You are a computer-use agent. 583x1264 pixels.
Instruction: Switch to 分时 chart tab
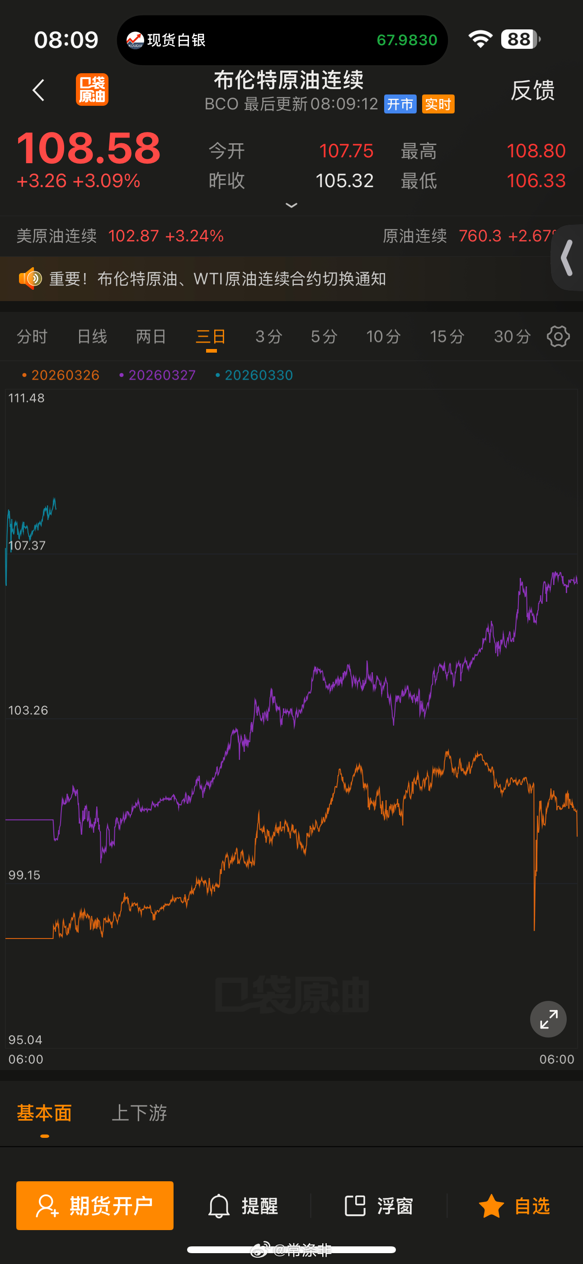point(33,337)
